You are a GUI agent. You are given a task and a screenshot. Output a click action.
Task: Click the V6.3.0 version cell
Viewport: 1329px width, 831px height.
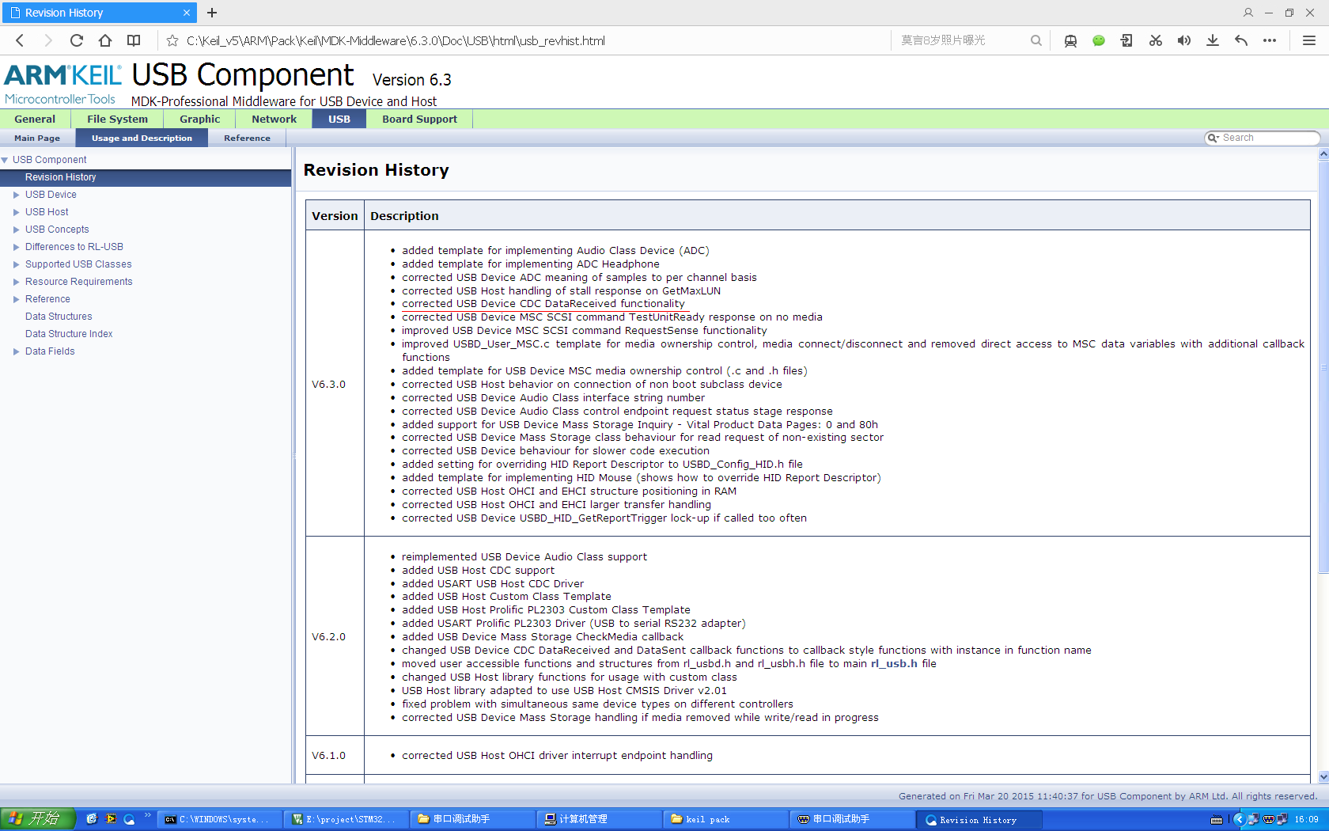335,384
